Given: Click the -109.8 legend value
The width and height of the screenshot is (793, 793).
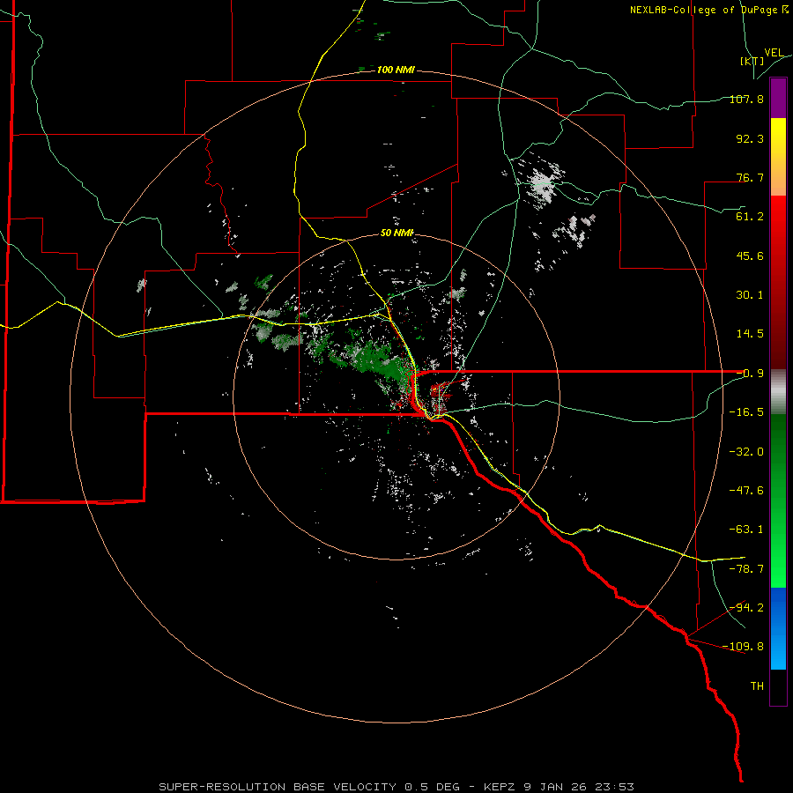Looking at the screenshot, I should [x=744, y=647].
